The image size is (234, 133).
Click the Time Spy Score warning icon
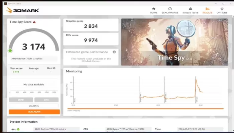click(x=34, y=22)
